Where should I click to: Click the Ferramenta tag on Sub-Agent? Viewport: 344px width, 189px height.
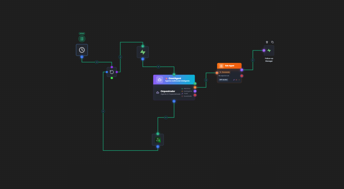point(224,72)
